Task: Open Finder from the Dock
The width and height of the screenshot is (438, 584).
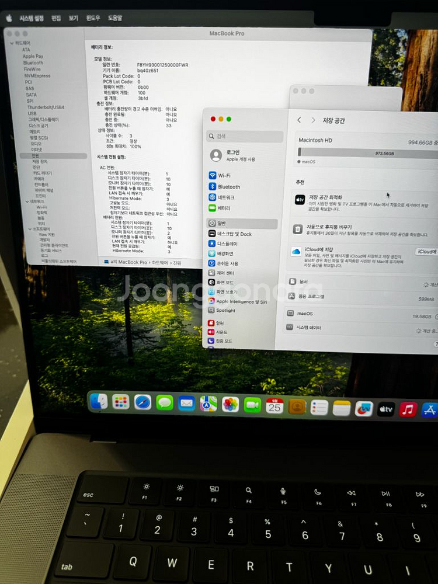Action: (x=99, y=402)
